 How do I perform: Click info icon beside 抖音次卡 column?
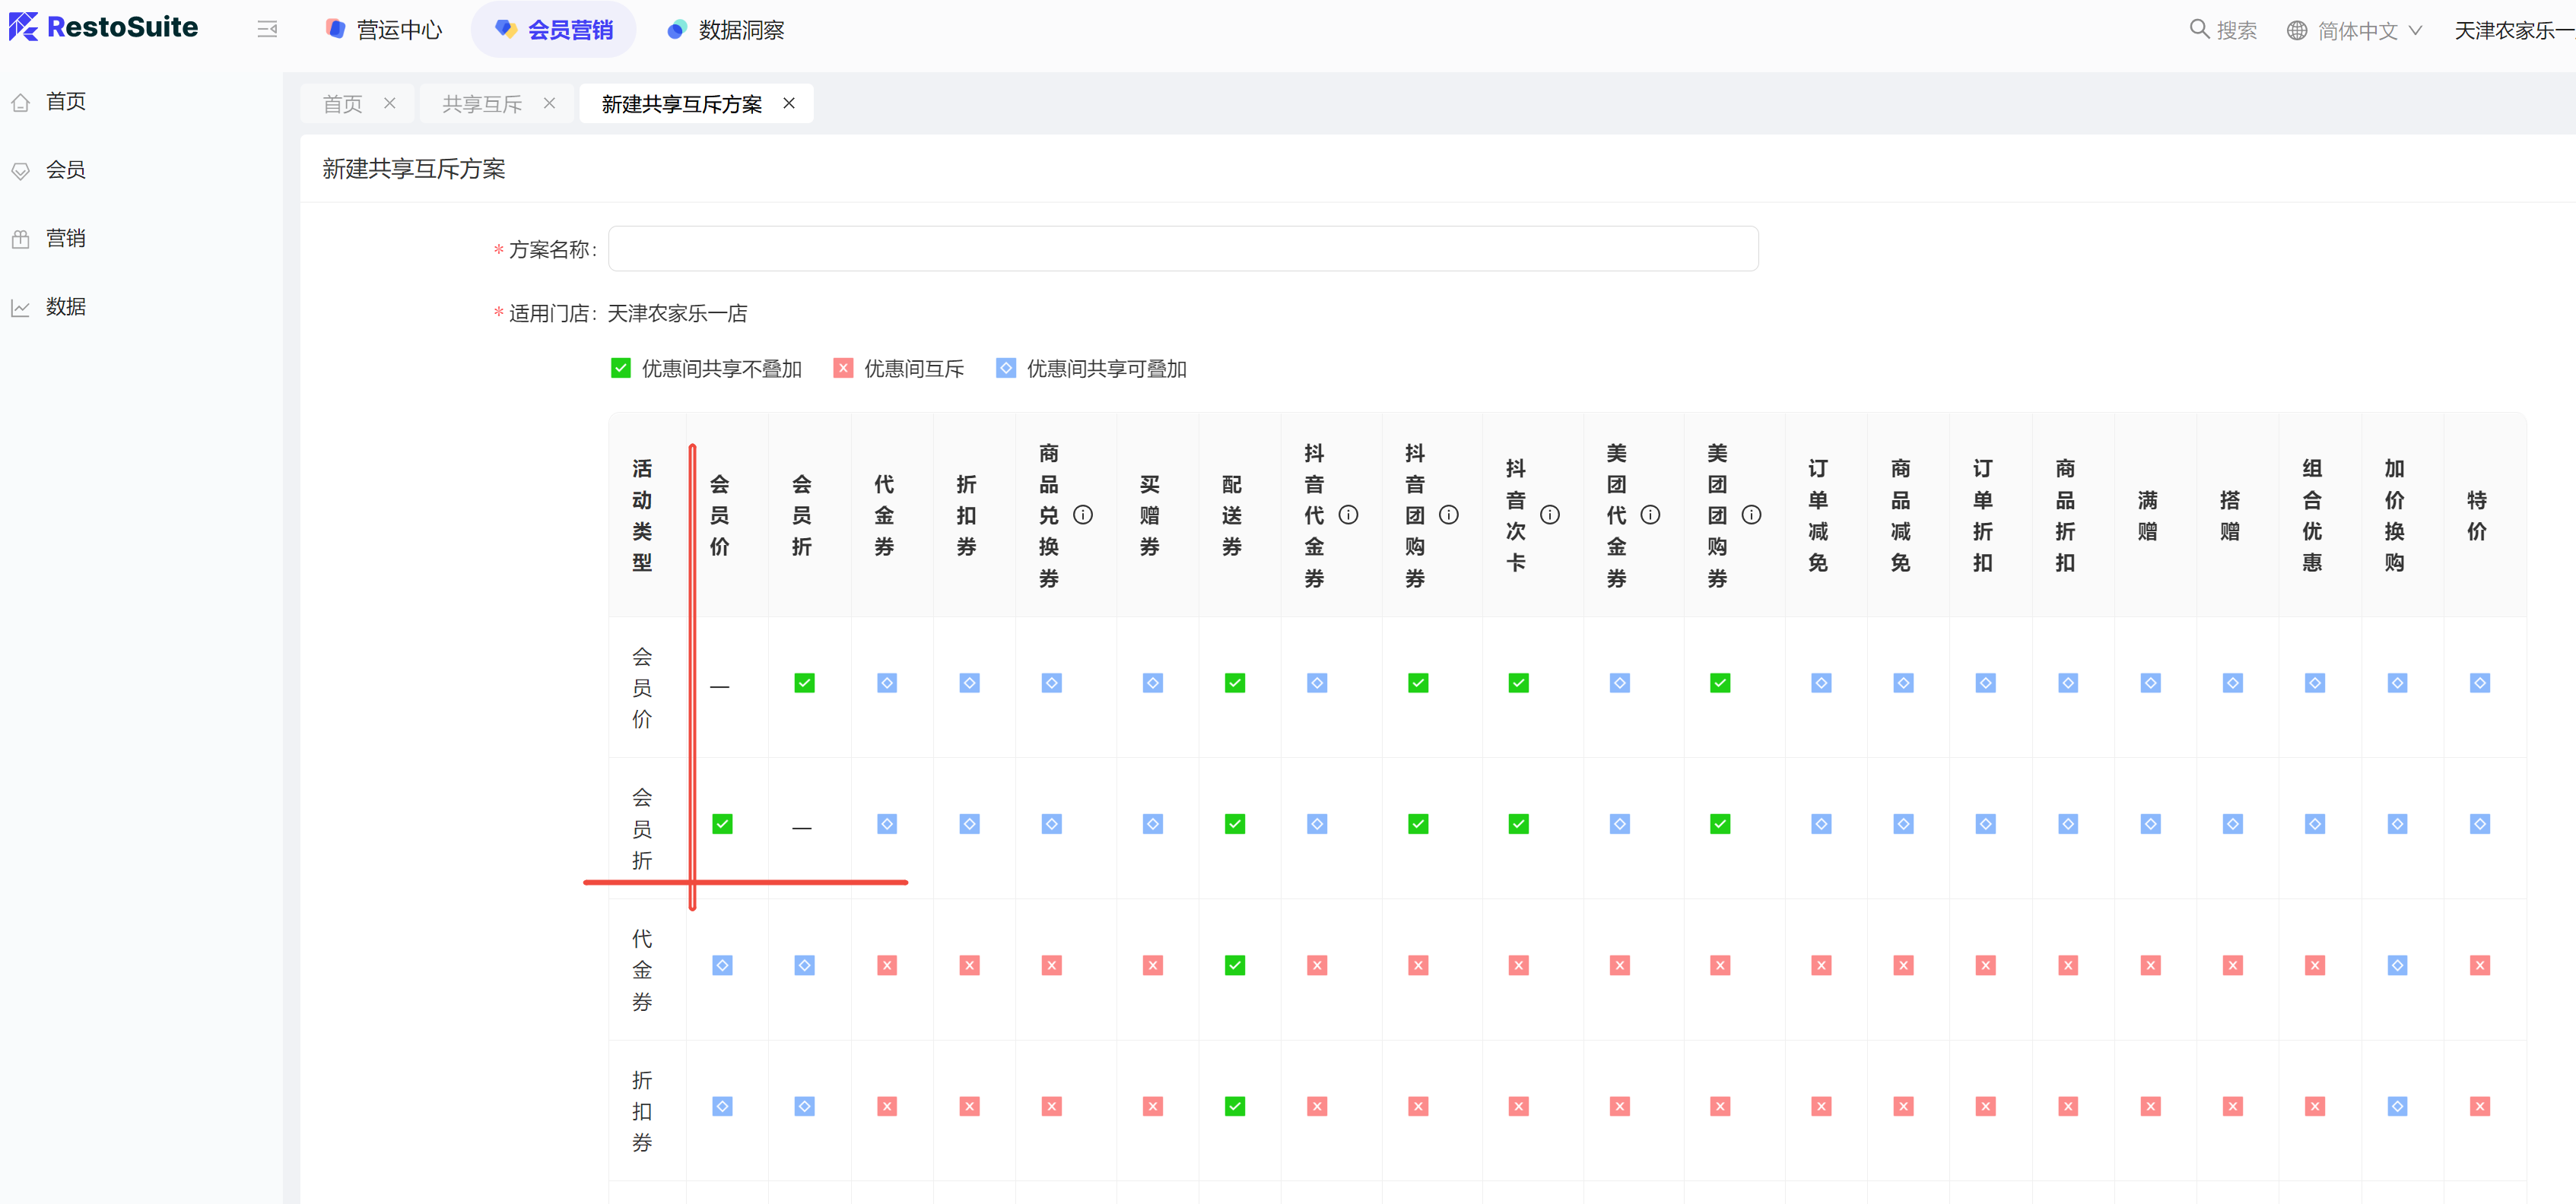click(x=1550, y=515)
